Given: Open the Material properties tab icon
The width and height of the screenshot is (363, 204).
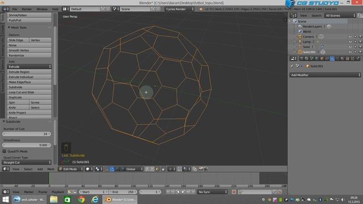Looking at the screenshot, I should click(342, 59).
